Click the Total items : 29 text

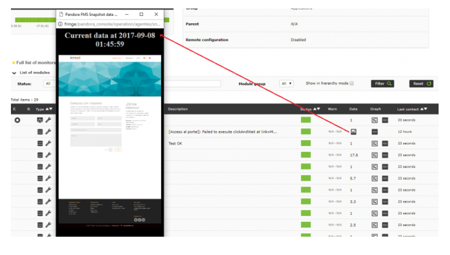coord(24,100)
